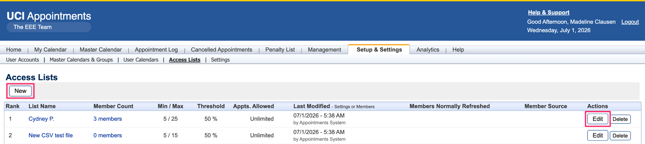Click the Wednesday, July 1, 2026 date
This screenshot has height=144, width=645.
click(x=559, y=30)
